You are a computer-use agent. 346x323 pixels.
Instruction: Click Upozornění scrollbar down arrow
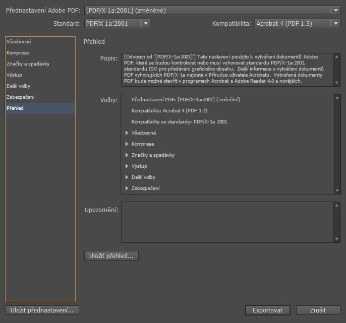pos(337,239)
